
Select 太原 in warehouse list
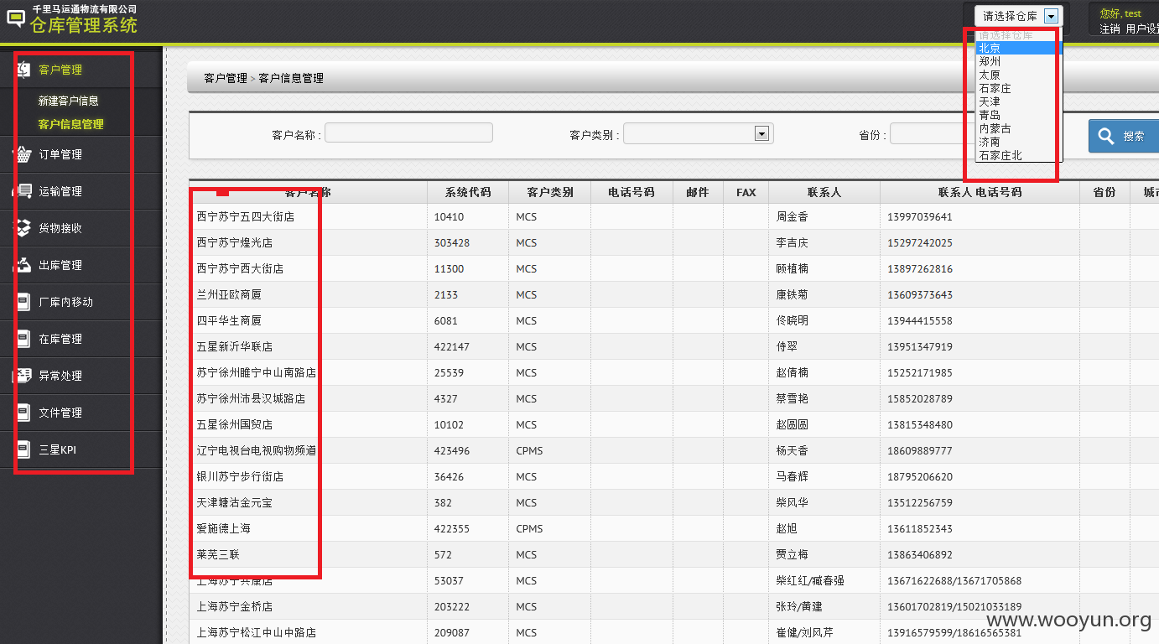click(x=1019, y=75)
